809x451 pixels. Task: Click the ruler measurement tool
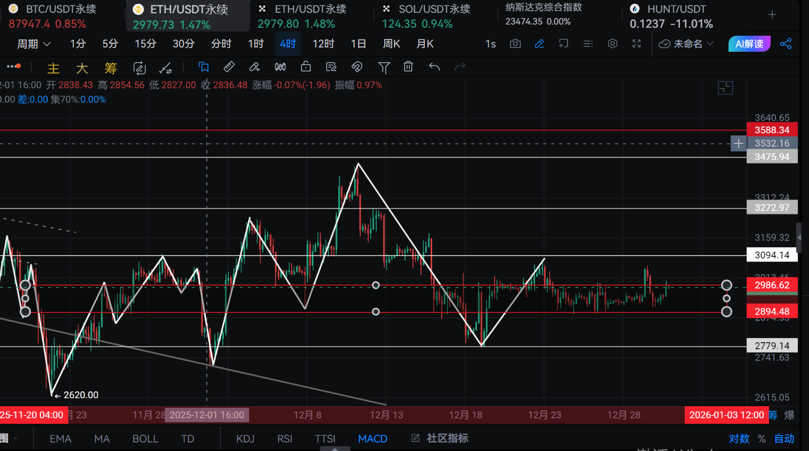click(x=229, y=67)
